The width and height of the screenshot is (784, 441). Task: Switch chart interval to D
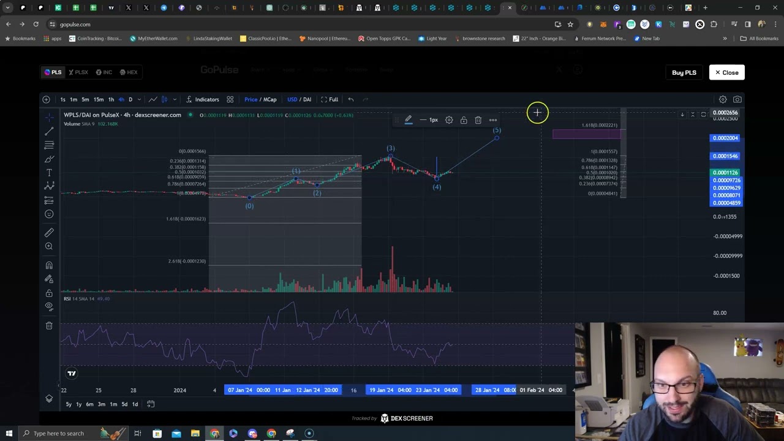[x=130, y=99]
